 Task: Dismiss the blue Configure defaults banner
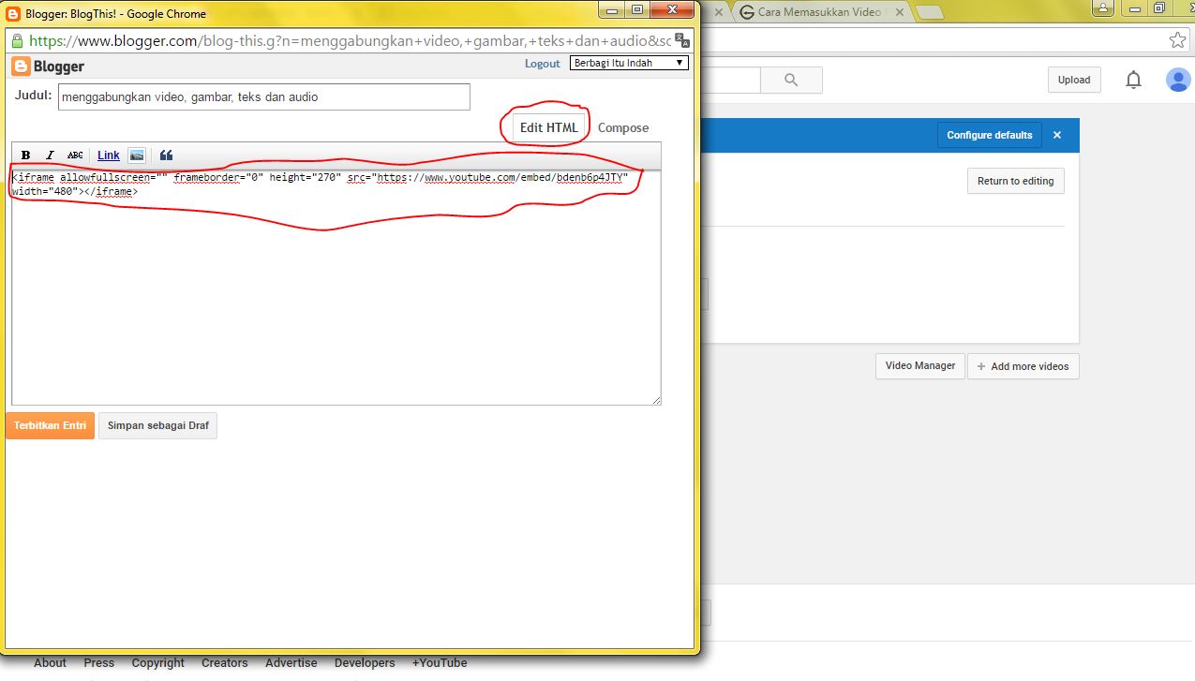pyautogui.click(x=1057, y=135)
